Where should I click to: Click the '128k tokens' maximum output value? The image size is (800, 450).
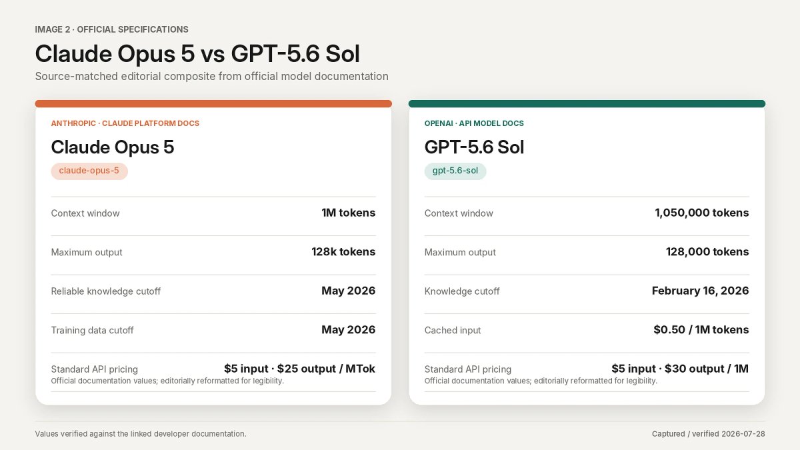tap(343, 251)
